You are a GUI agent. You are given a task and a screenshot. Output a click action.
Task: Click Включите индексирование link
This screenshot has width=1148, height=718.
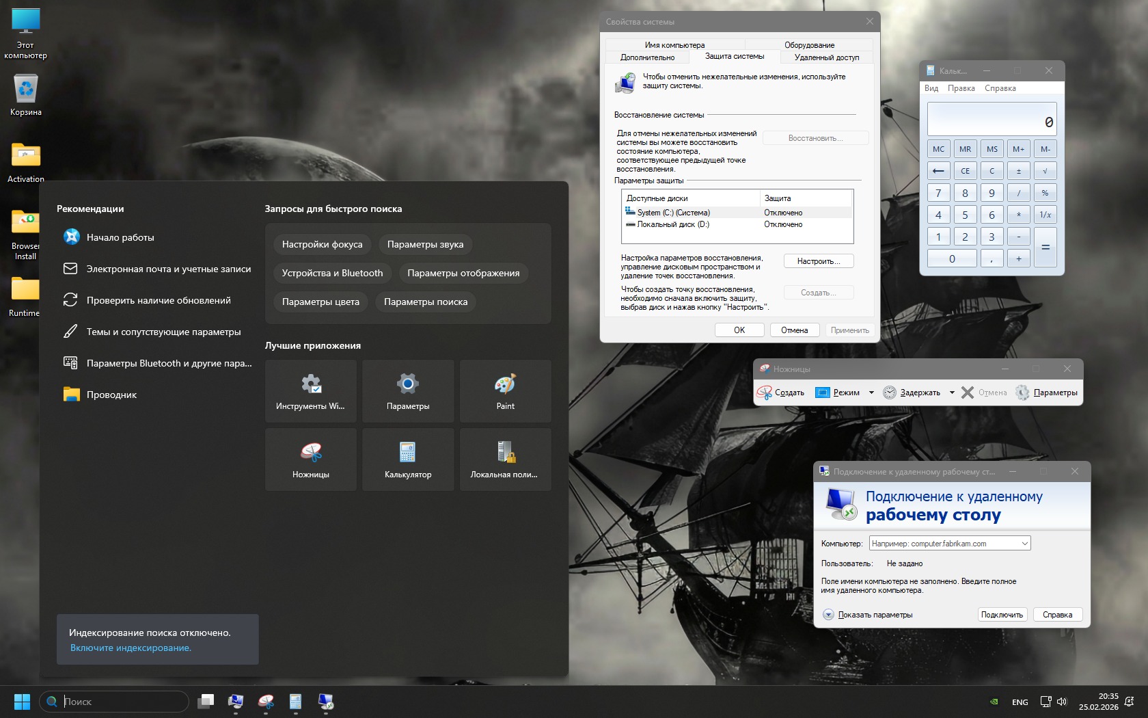(131, 648)
